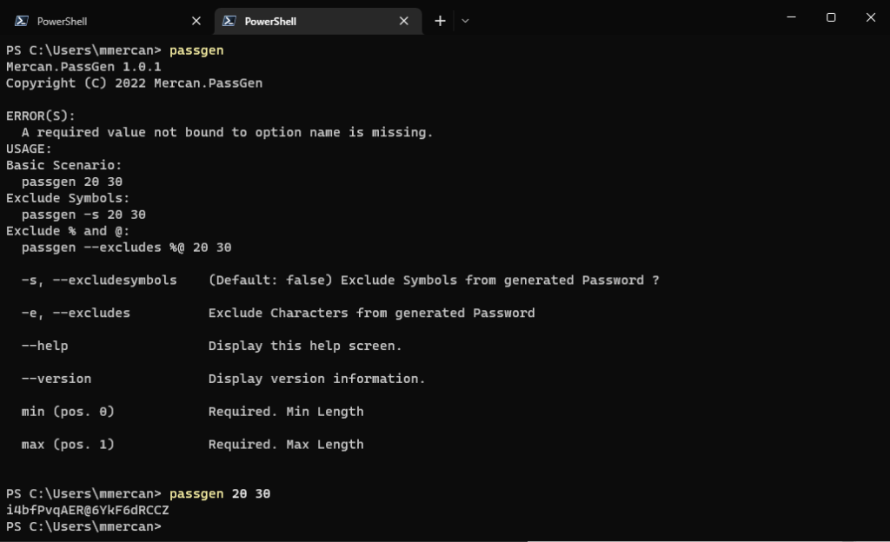Maximize the terminal window

tap(831, 17)
